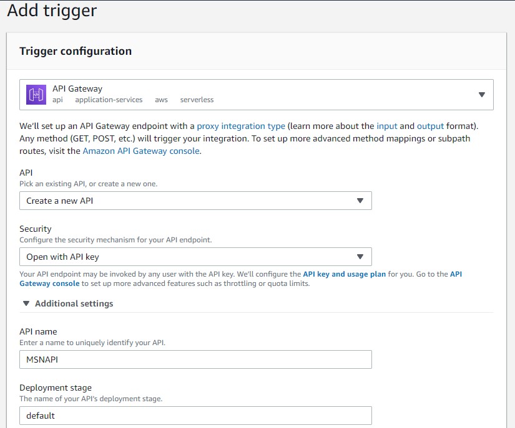Screen dimensions: 515x428
Task: Click the Add trigger page title
Action: coord(52,11)
